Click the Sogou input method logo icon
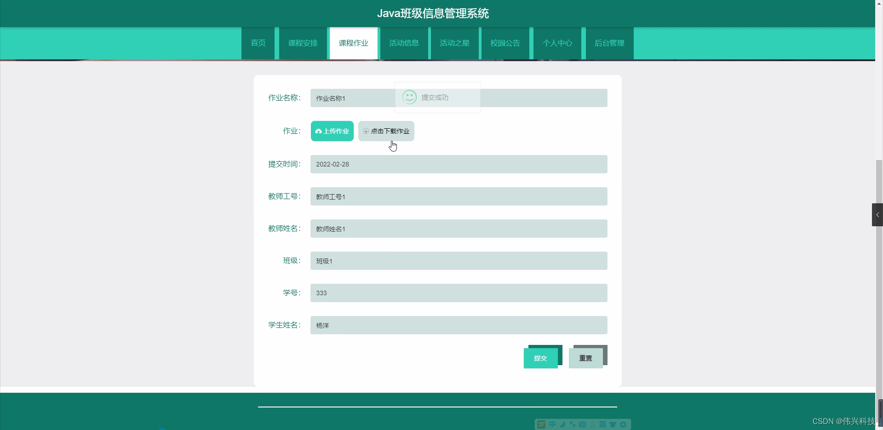Image resolution: width=883 pixels, height=430 pixels. coord(542,424)
